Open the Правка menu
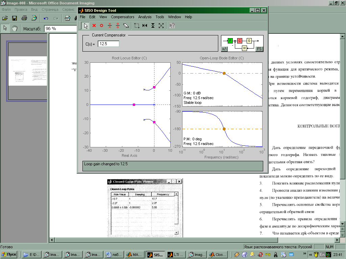346x259 pixels. pyautogui.click(x=21, y=9)
